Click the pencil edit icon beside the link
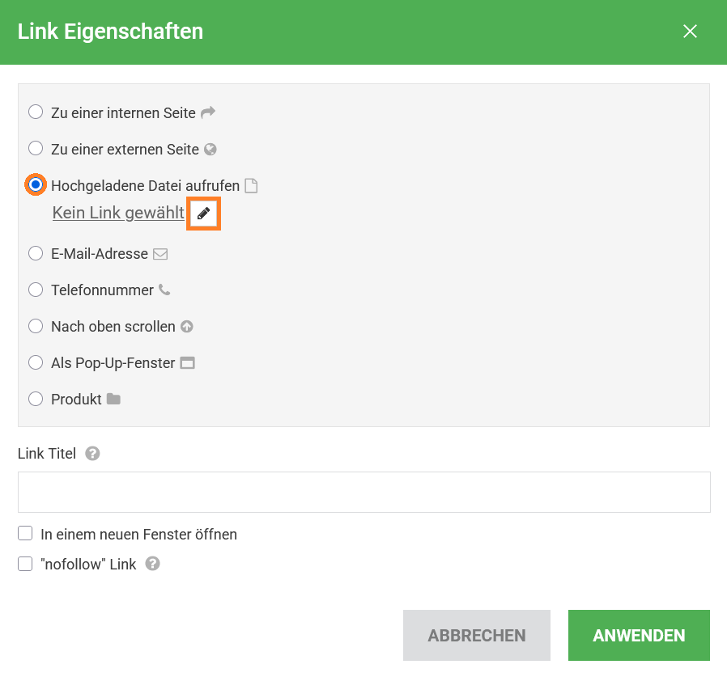Image resolution: width=727 pixels, height=677 pixels. (204, 214)
